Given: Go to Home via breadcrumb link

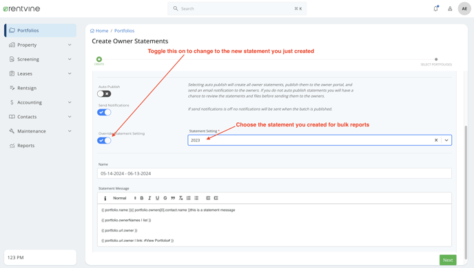Looking at the screenshot, I should pos(102,31).
